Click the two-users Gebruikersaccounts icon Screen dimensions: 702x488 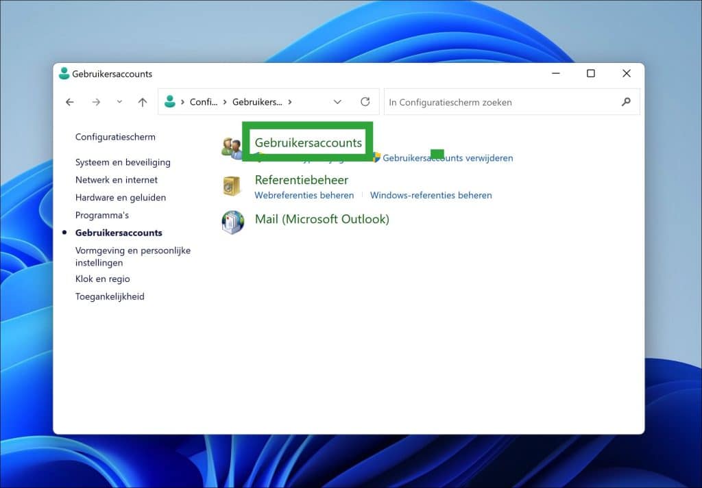coord(233,144)
